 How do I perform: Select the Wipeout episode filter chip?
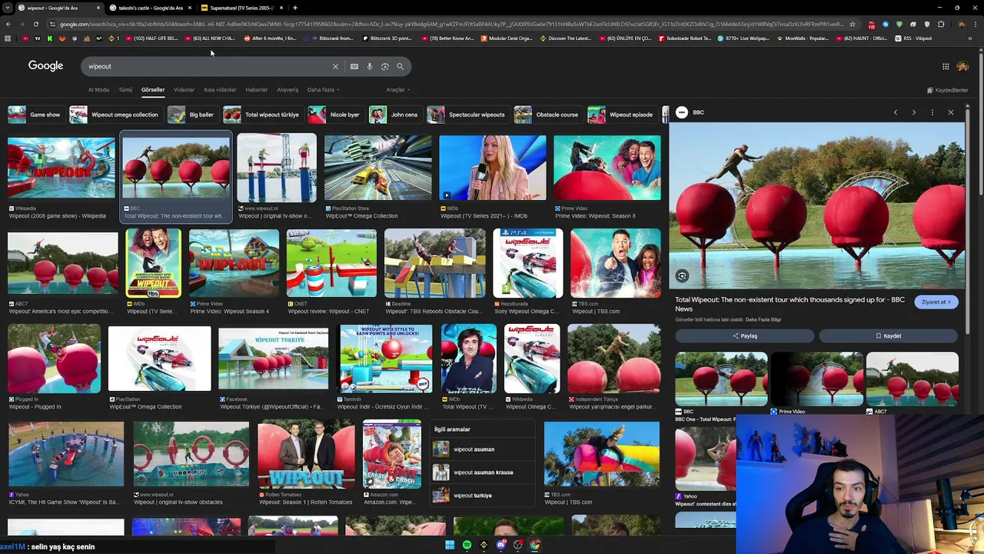pyautogui.click(x=621, y=115)
